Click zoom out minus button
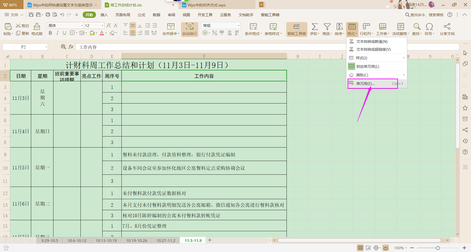 [412, 248]
